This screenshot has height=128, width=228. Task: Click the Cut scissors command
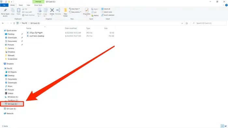[x=24, y=9]
